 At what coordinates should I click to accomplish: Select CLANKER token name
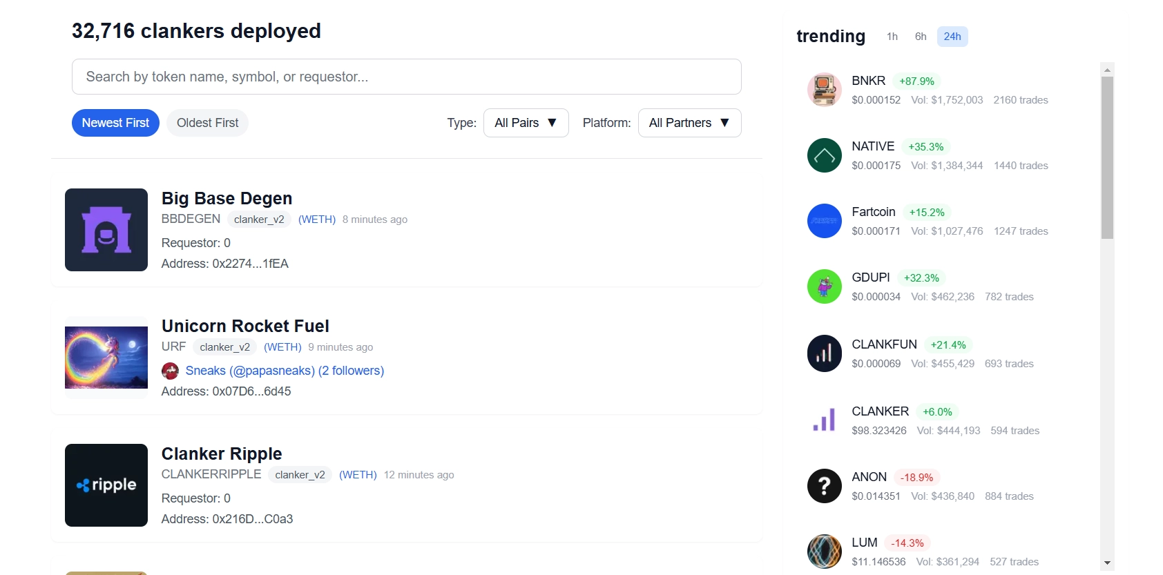click(x=880, y=411)
